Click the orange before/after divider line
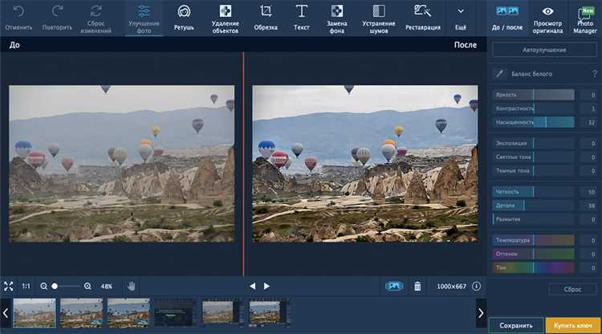 click(x=243, y=165)
